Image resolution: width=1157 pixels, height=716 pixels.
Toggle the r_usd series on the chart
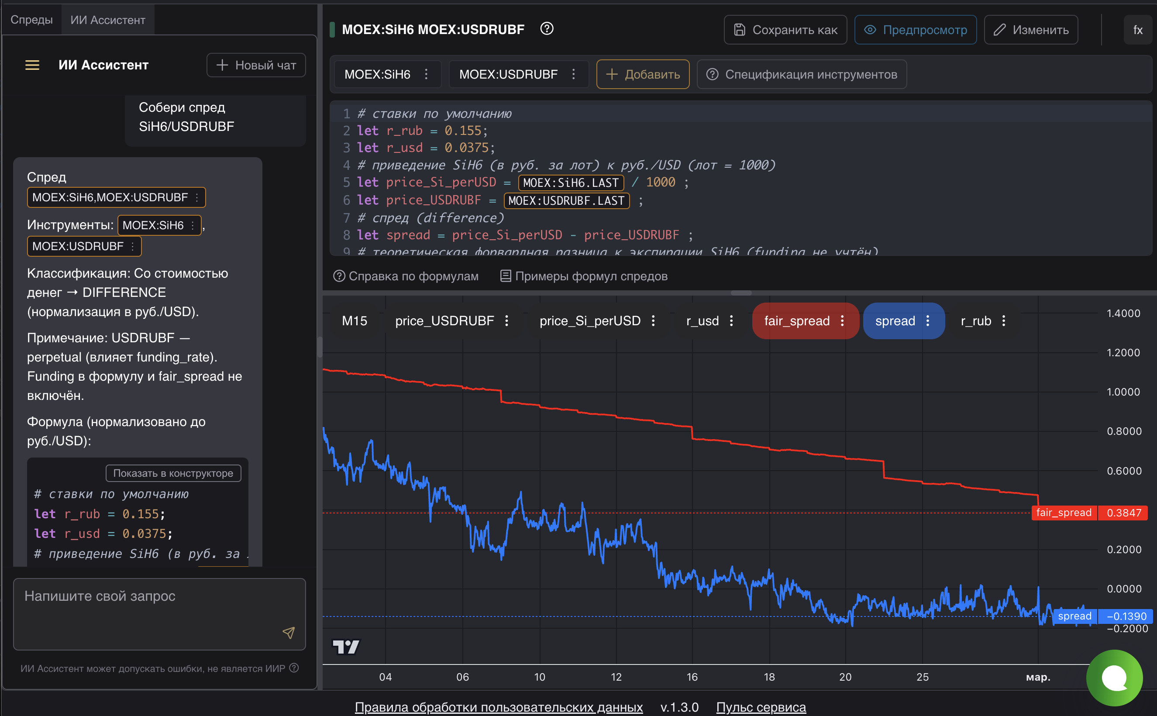(x=702, y=321)
